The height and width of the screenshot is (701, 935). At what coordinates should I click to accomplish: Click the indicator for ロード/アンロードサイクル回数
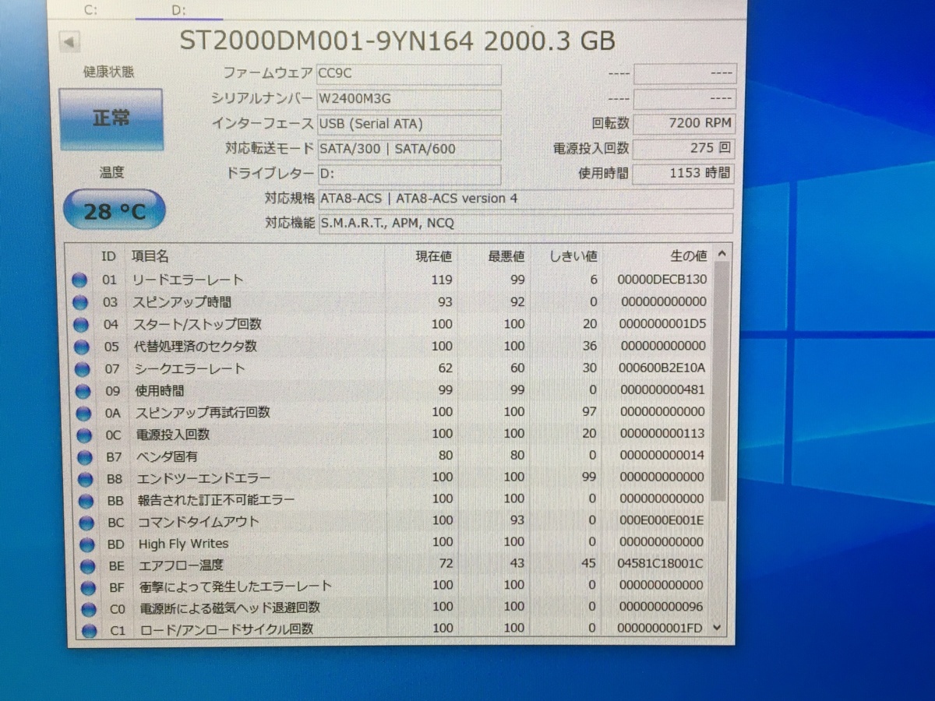pos(80,630)
